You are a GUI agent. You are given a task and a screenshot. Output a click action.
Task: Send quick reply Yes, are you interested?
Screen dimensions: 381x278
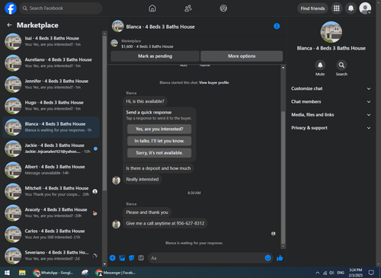(159, 129)
